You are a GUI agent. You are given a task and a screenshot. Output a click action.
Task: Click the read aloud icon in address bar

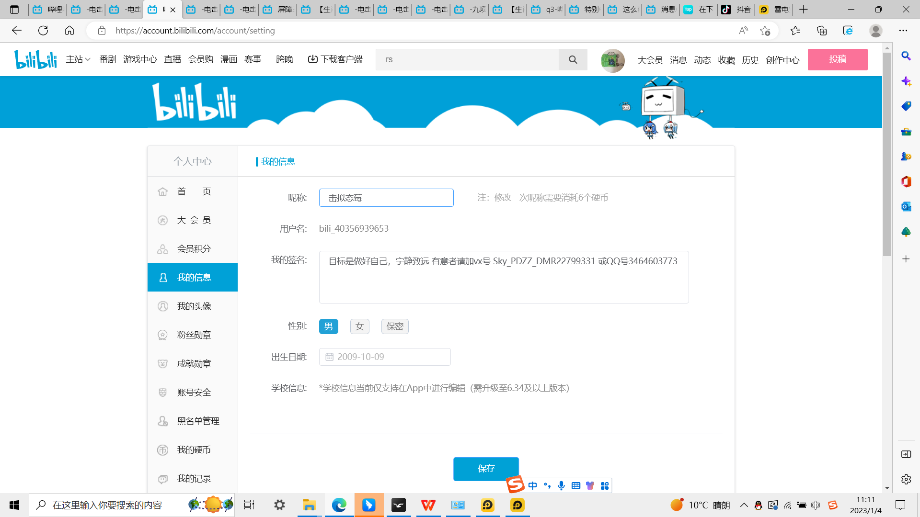(743, 31)
